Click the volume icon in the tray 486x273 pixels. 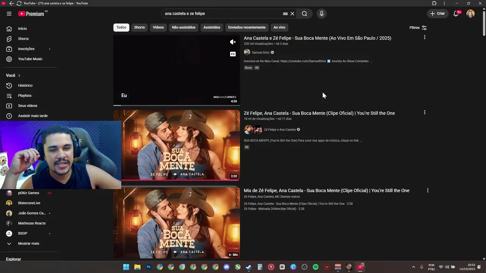point(447,267)
